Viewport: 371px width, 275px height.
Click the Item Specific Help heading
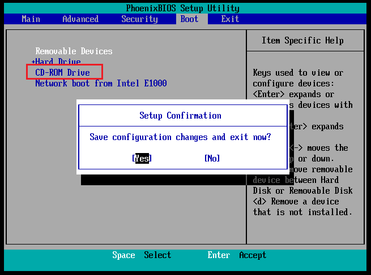(x=302, y=41)
